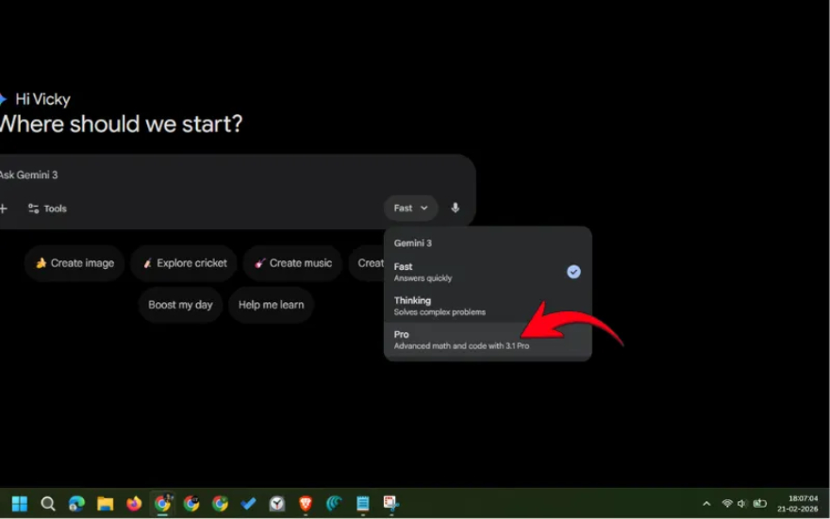Select Pro model with 3.1 Pro
The image size is (830, 519).
click(461, 340)
